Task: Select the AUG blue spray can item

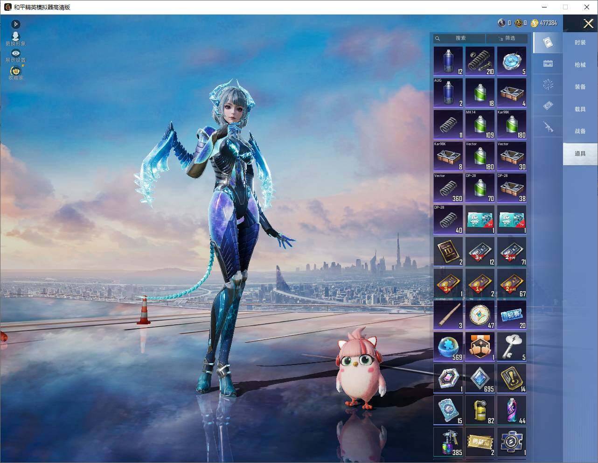Action: [448, 92]
